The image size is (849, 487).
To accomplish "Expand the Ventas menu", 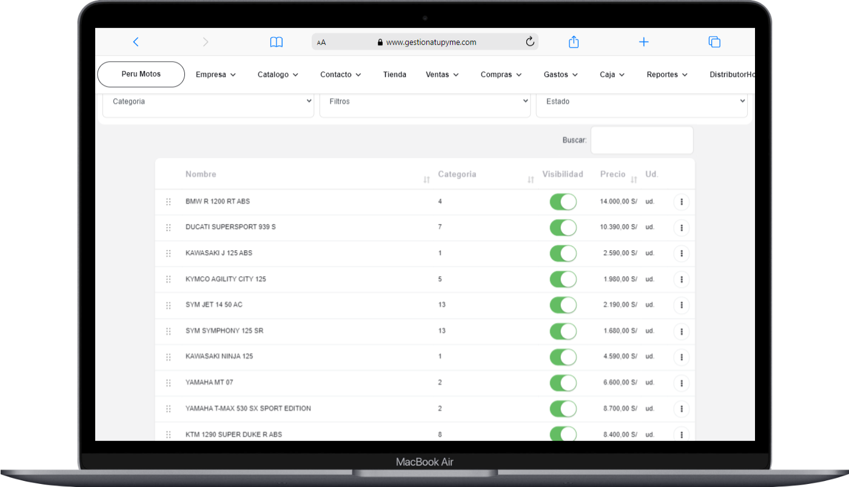I will point(443,75).
